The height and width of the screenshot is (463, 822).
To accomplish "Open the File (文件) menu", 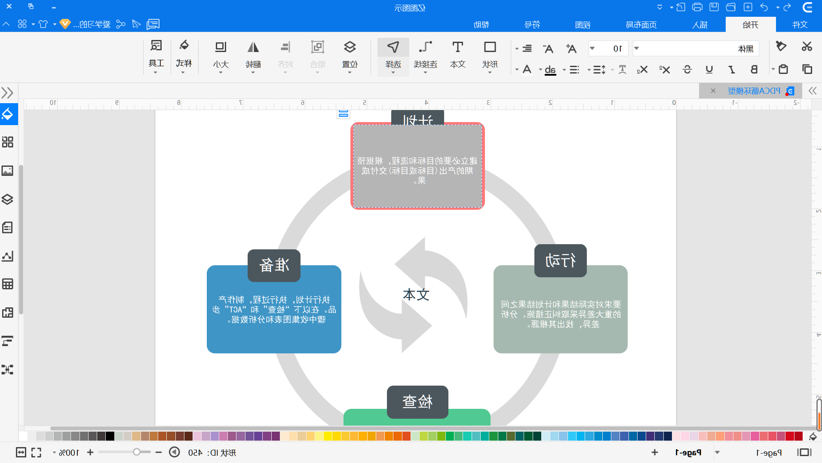I will click(800, 25).
